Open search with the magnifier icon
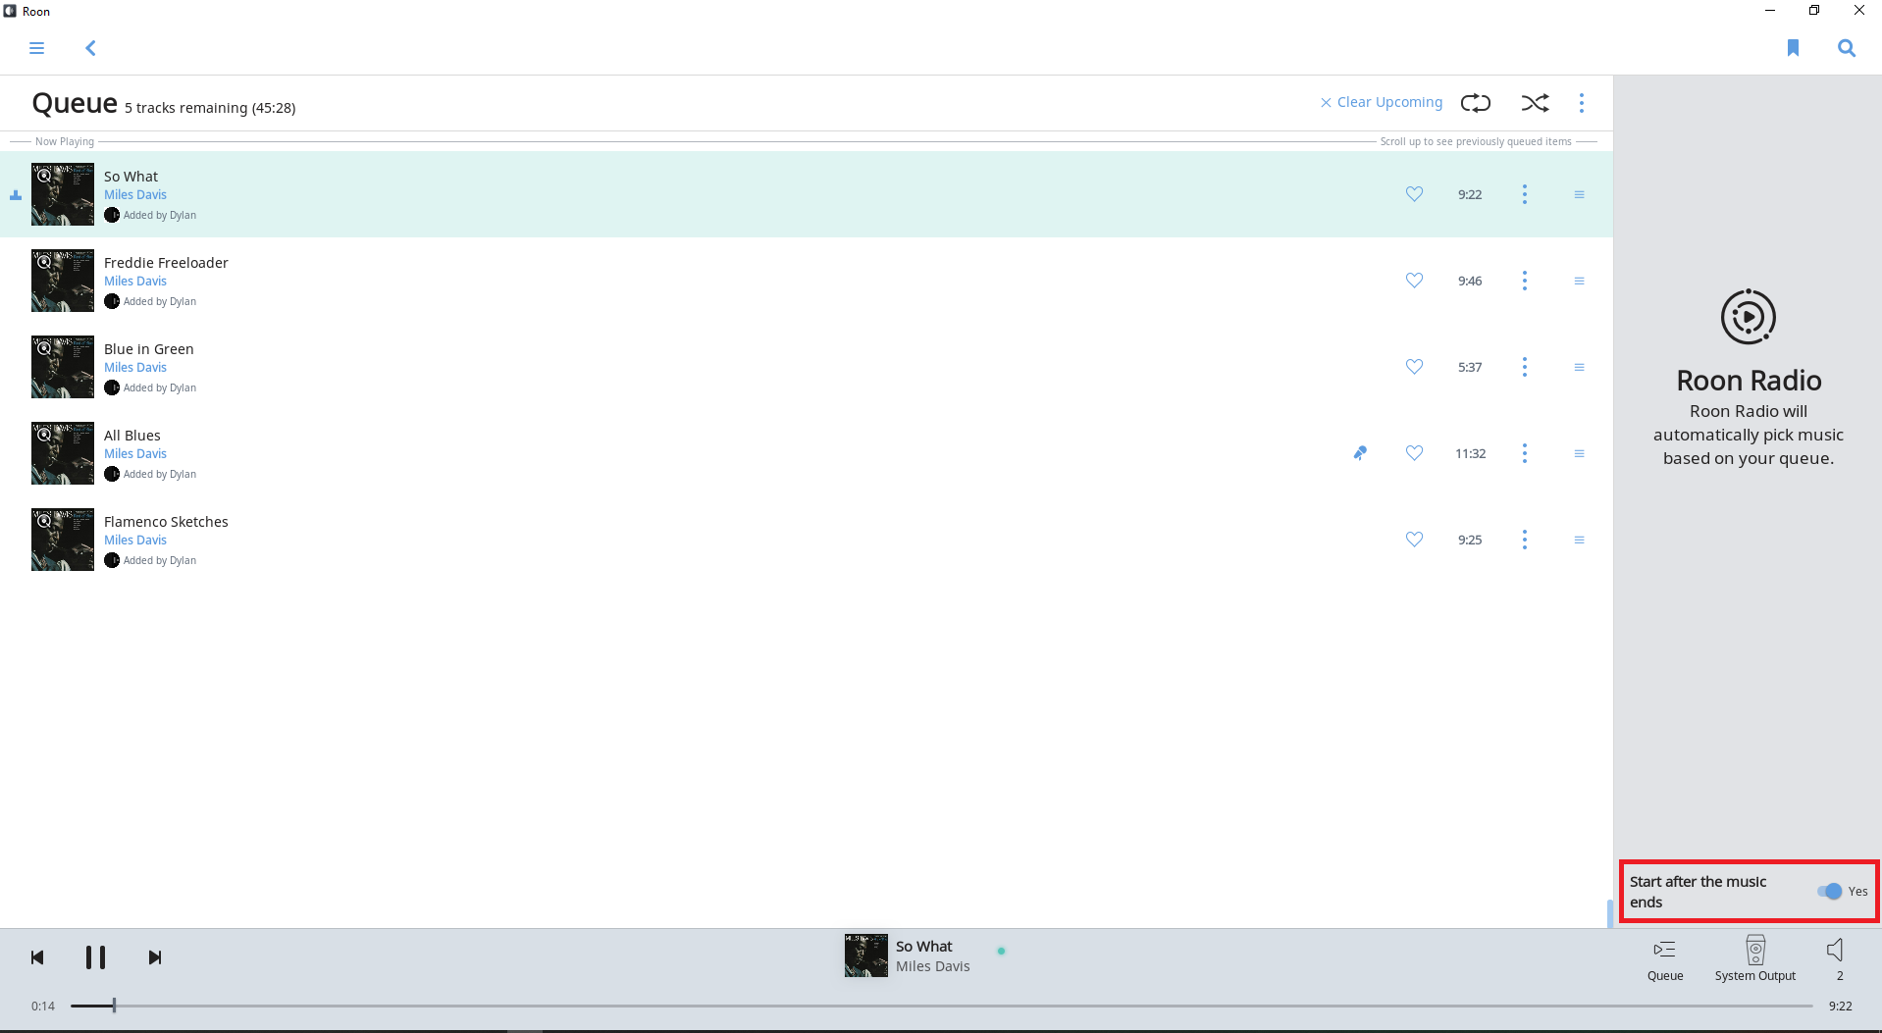 pyautogui.click(x=1847, y=48)
